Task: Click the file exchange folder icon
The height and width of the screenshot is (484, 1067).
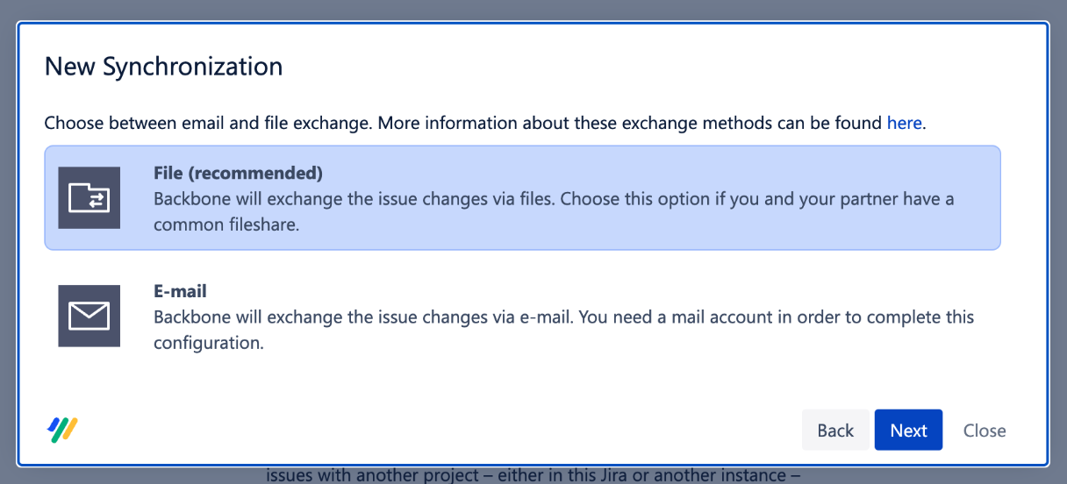Action: click(x=89, y=197)
